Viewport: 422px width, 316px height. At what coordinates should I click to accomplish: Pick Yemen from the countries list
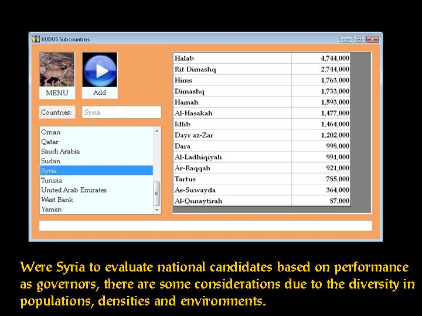[x=52, y=209]
